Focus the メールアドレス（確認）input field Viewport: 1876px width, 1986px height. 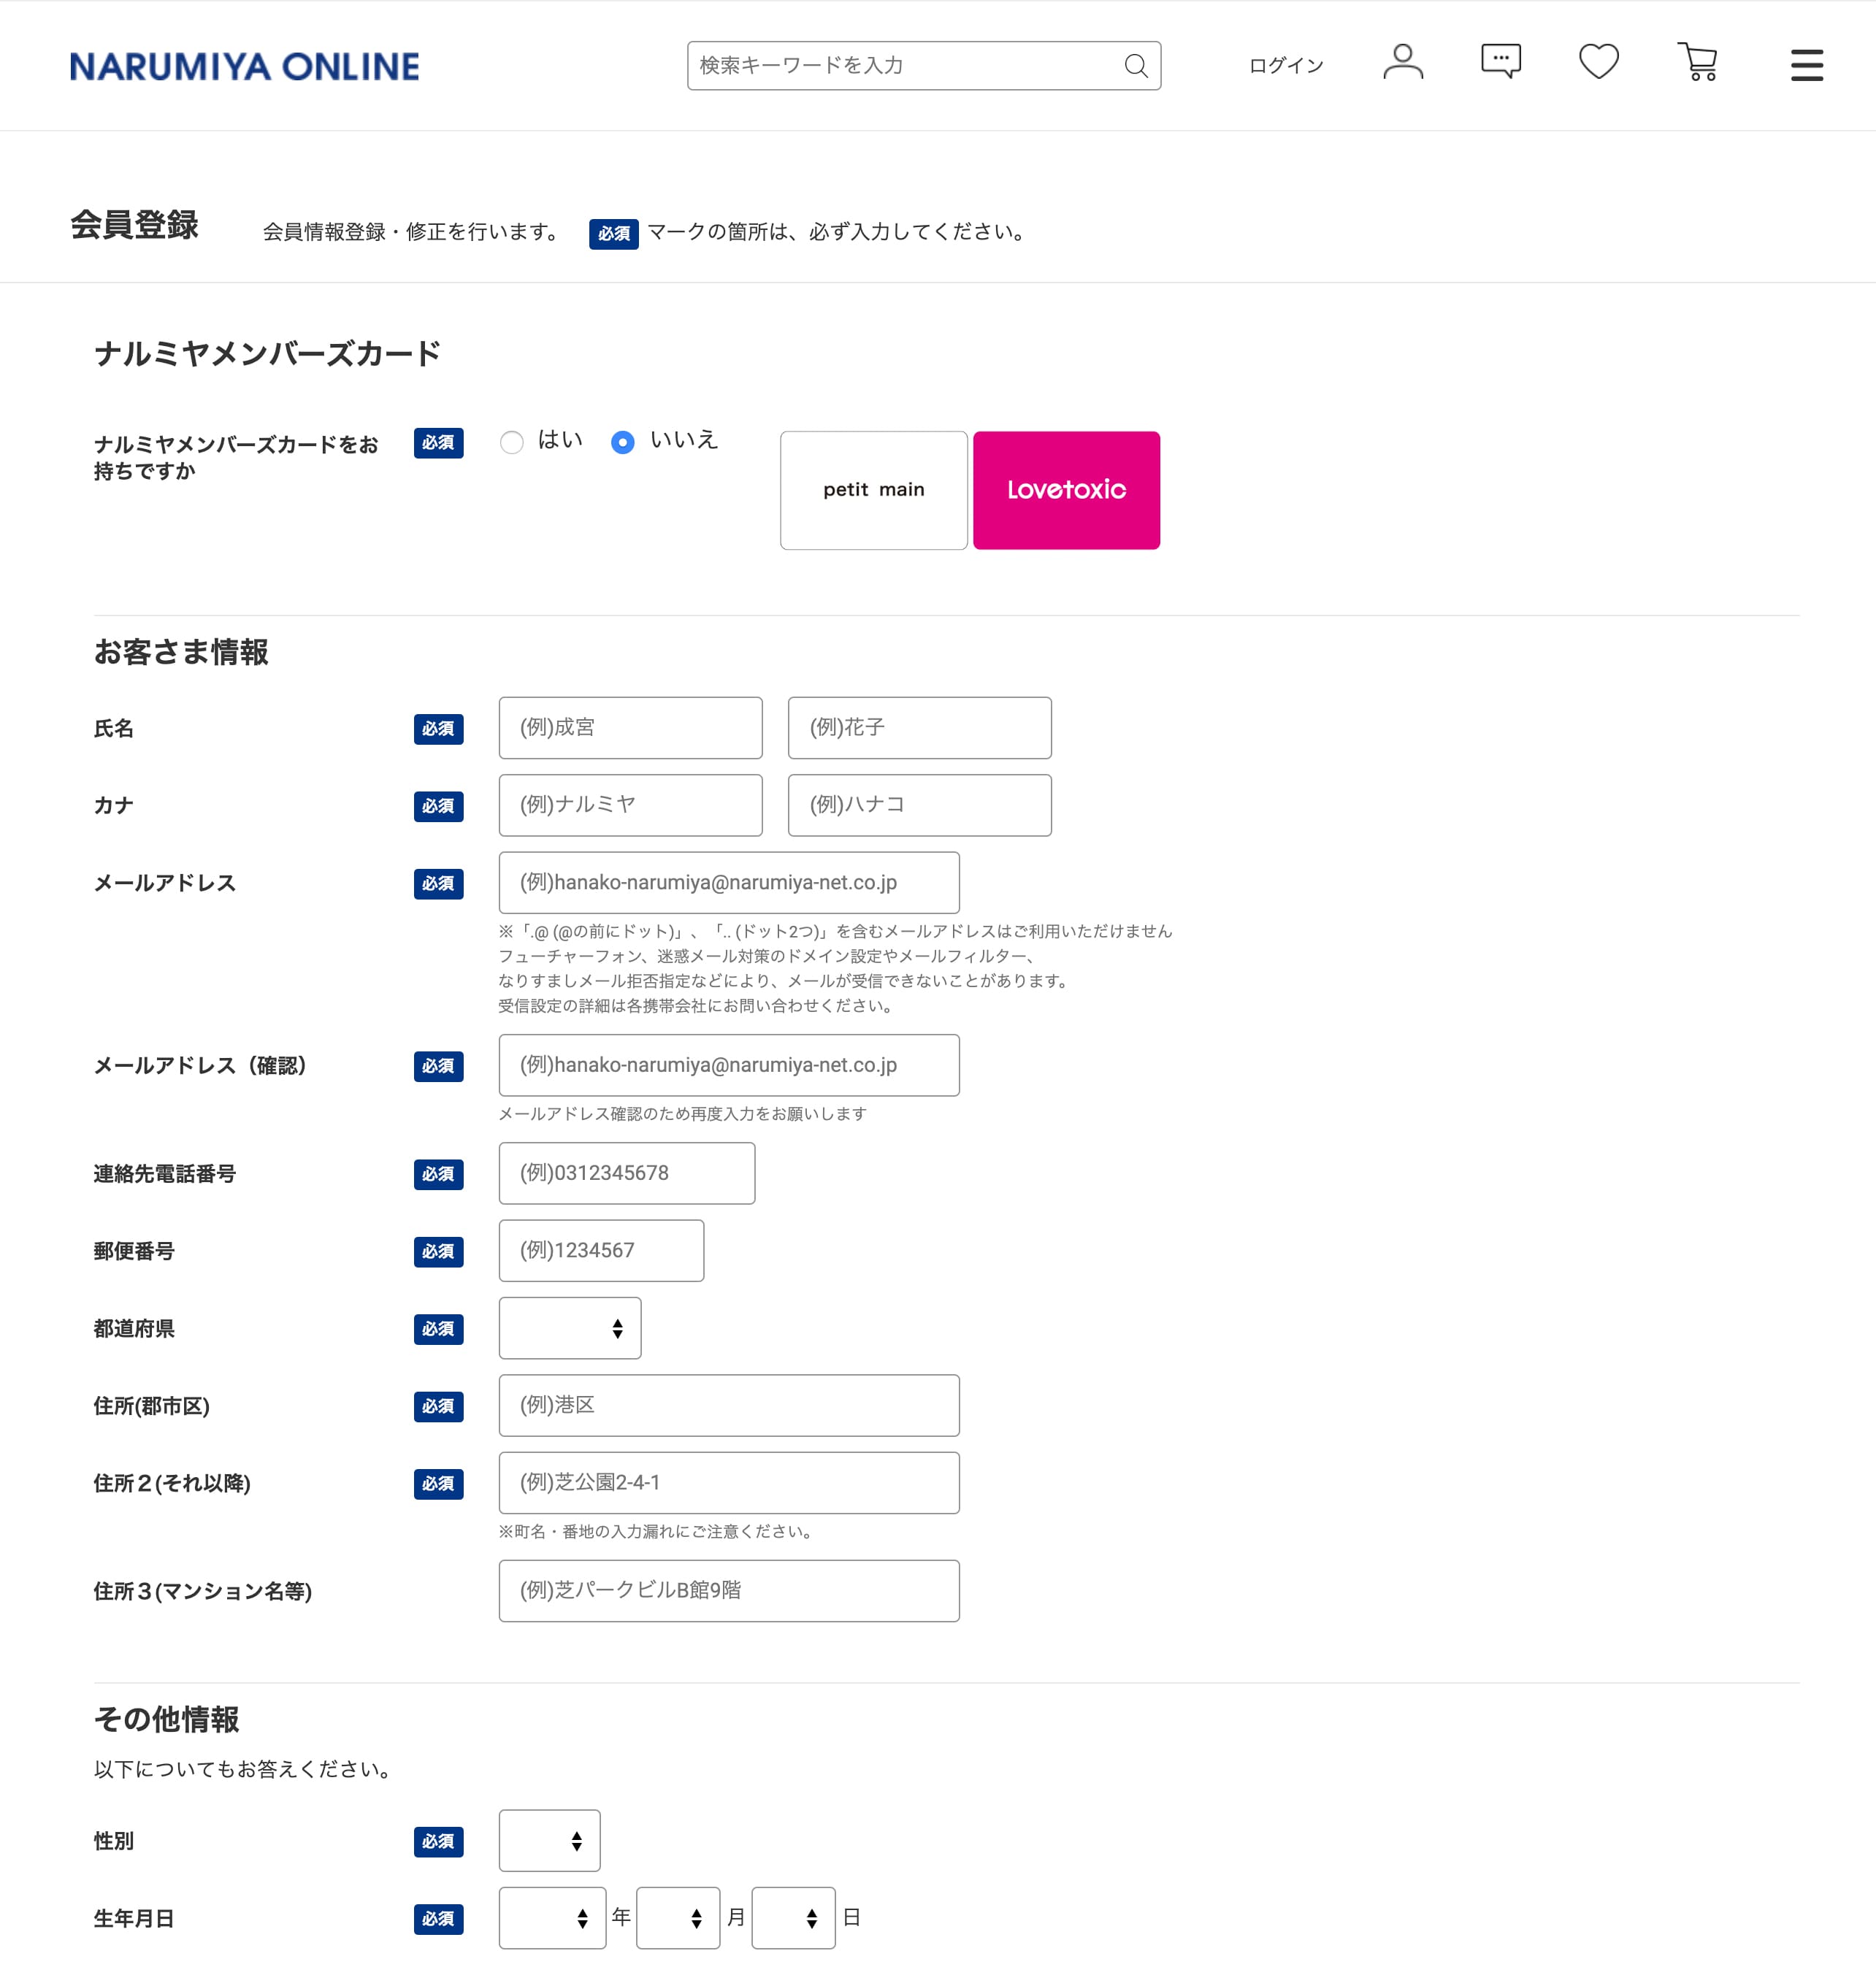pos(729,1065)
